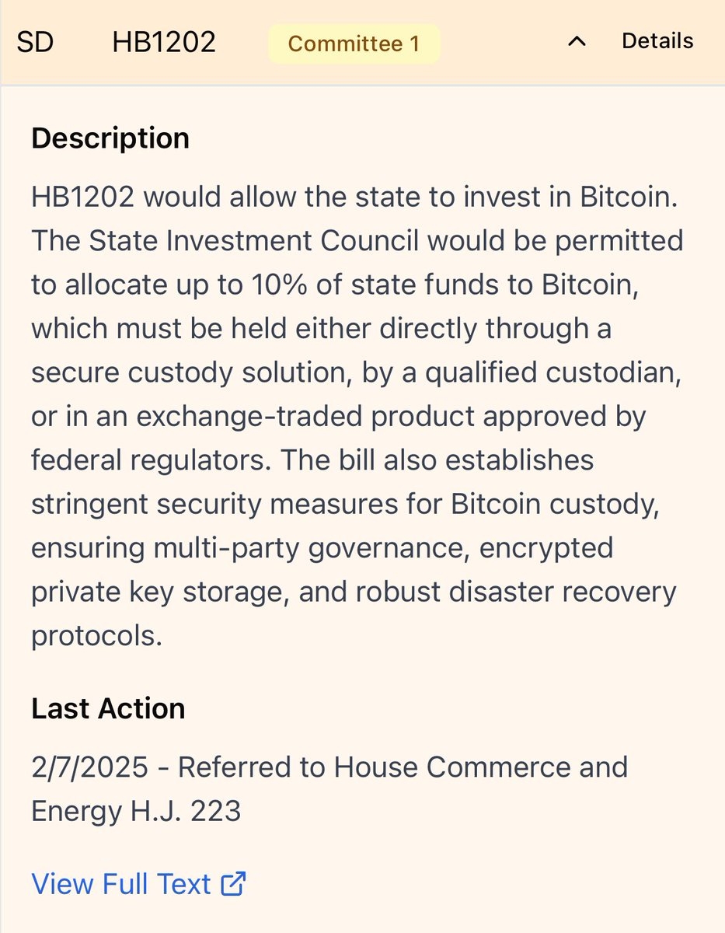Click the words House Commerce in Last Action

click(434, 767)
